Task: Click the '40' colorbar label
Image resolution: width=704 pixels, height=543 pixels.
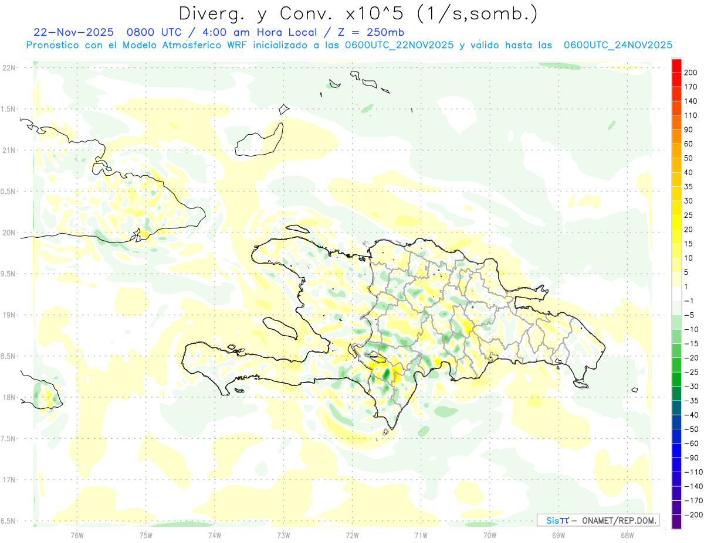Action: 689,172
